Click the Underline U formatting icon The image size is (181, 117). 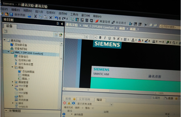click(109, 38)
